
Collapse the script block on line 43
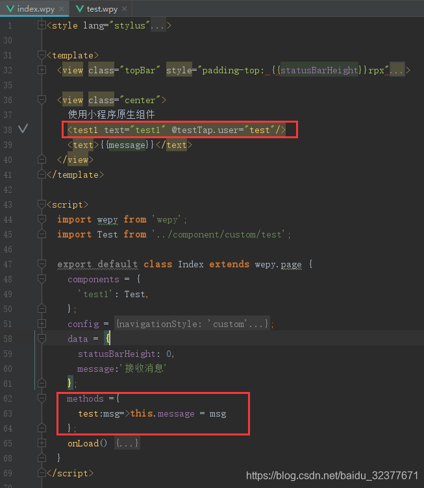tap(42, 204)
